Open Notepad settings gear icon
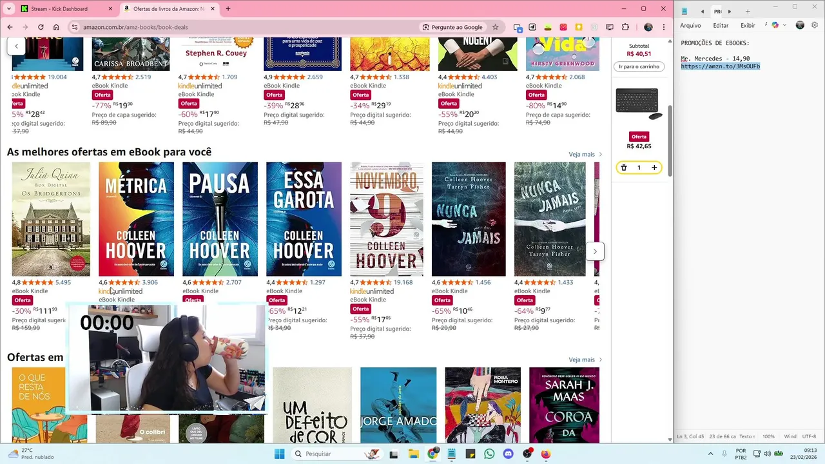The height and width of the screenshot is (464, 825). [815, 25]
